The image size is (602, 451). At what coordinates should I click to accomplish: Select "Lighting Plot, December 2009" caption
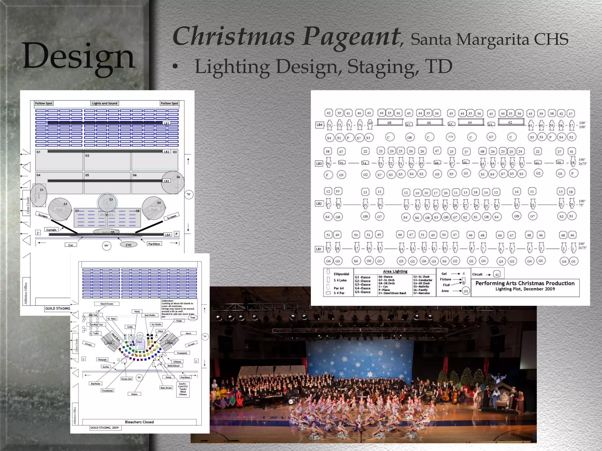pos(525,289)
